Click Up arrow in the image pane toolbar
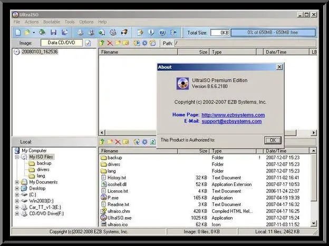Screen dimensions: 329x246 point(102,43)
